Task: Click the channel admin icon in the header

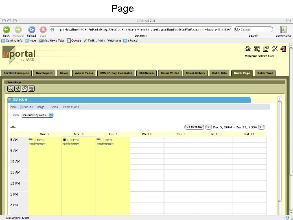Action: tap(266, 49)
